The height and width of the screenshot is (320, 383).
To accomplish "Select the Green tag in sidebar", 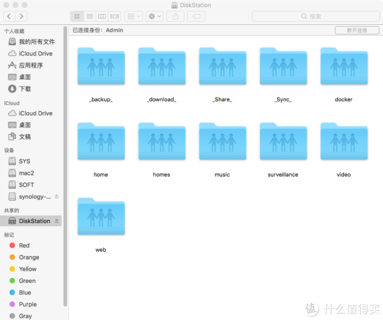I will pyautogui.click(x=27, y=280).
